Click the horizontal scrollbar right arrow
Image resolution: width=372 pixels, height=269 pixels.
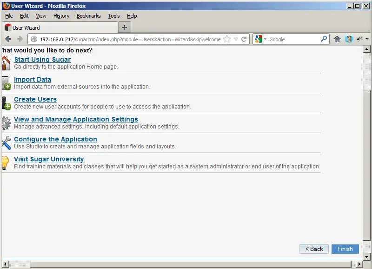click(359, 264)
